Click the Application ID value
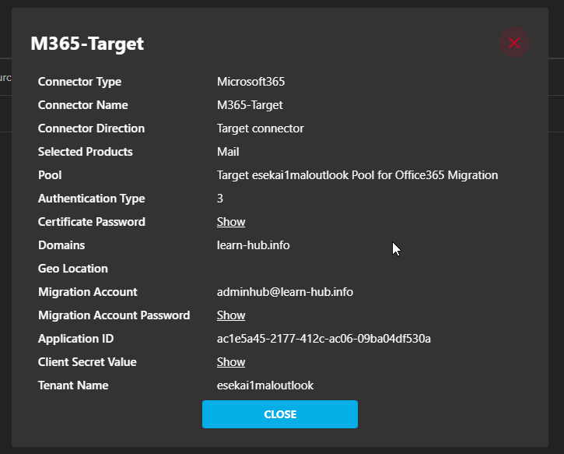This screenshot has height=454, width=564. click(x=324, y=339)
